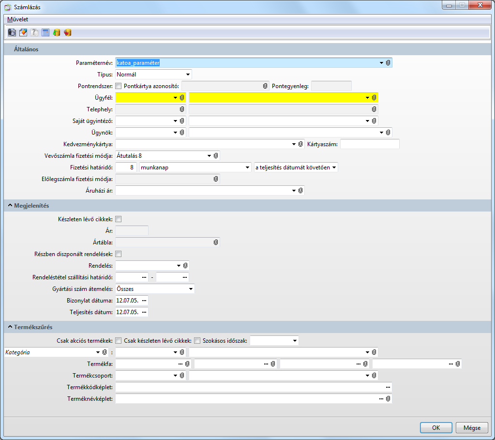Click the Mégse button
The image size is (495, 440).
472,428
